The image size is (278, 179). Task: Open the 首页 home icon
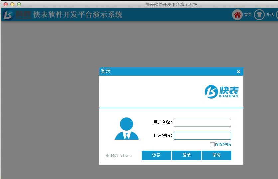[x=237, y=15]
